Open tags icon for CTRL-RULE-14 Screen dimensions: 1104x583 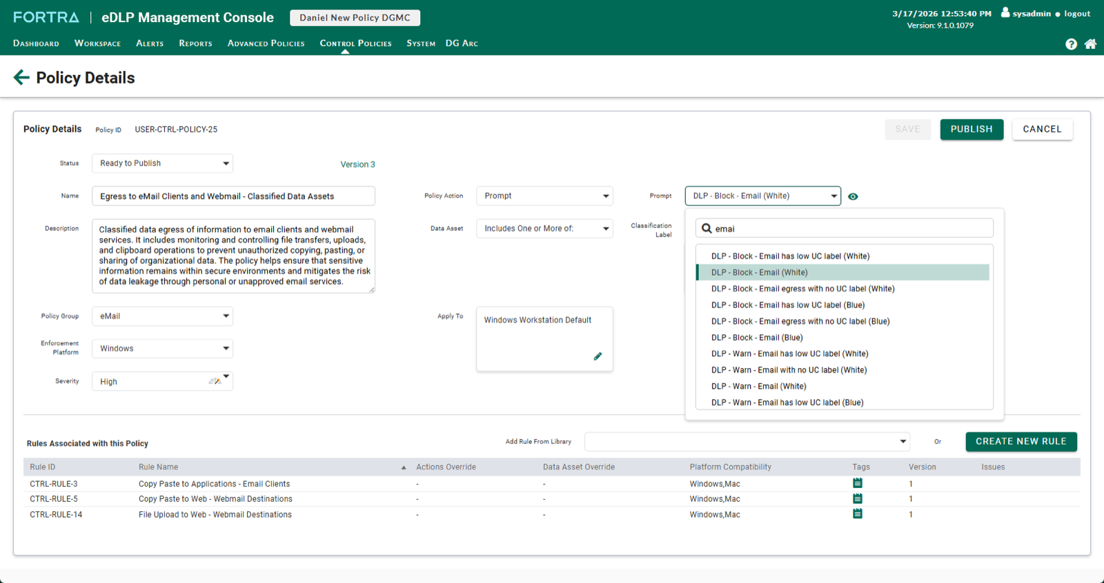858,513
